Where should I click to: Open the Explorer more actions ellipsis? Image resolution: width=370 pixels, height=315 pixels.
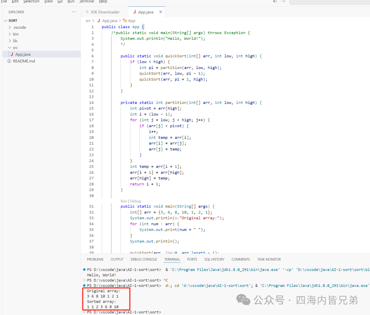[74, 12]
